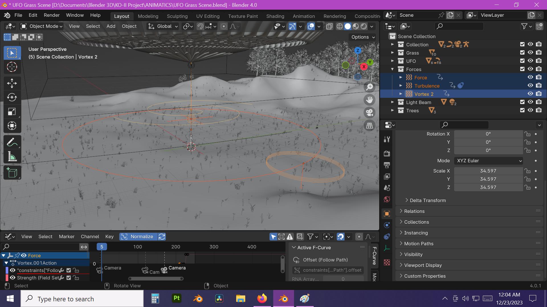Image resolution: width=547 pixels, height=307 pixels.
Task: Select the Move tool
Action: [12, 83]
